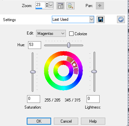Click the Cancel button

click(66, 121)
